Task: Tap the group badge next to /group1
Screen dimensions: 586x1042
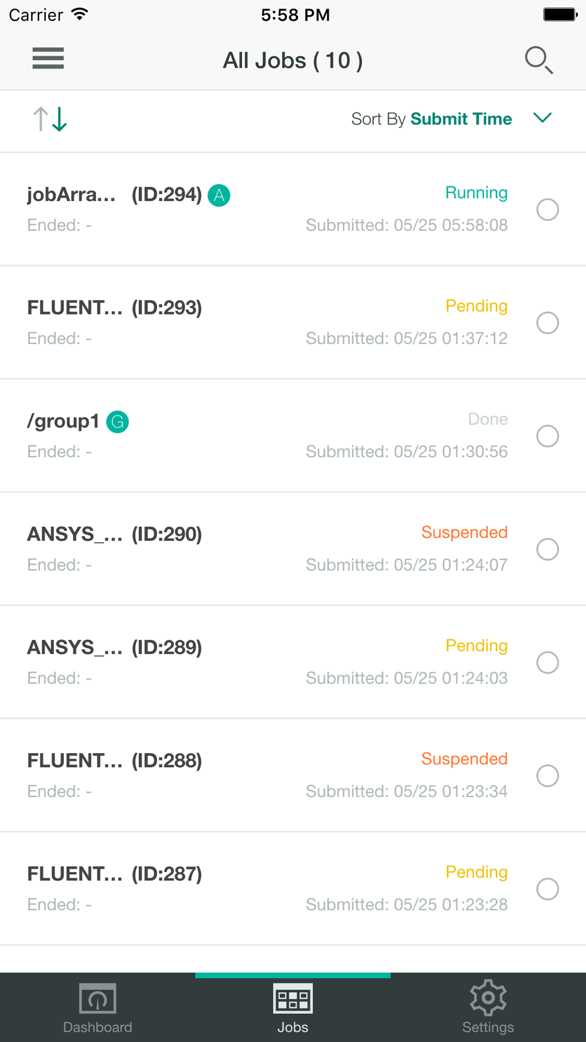Action: [x=117, y=421]
